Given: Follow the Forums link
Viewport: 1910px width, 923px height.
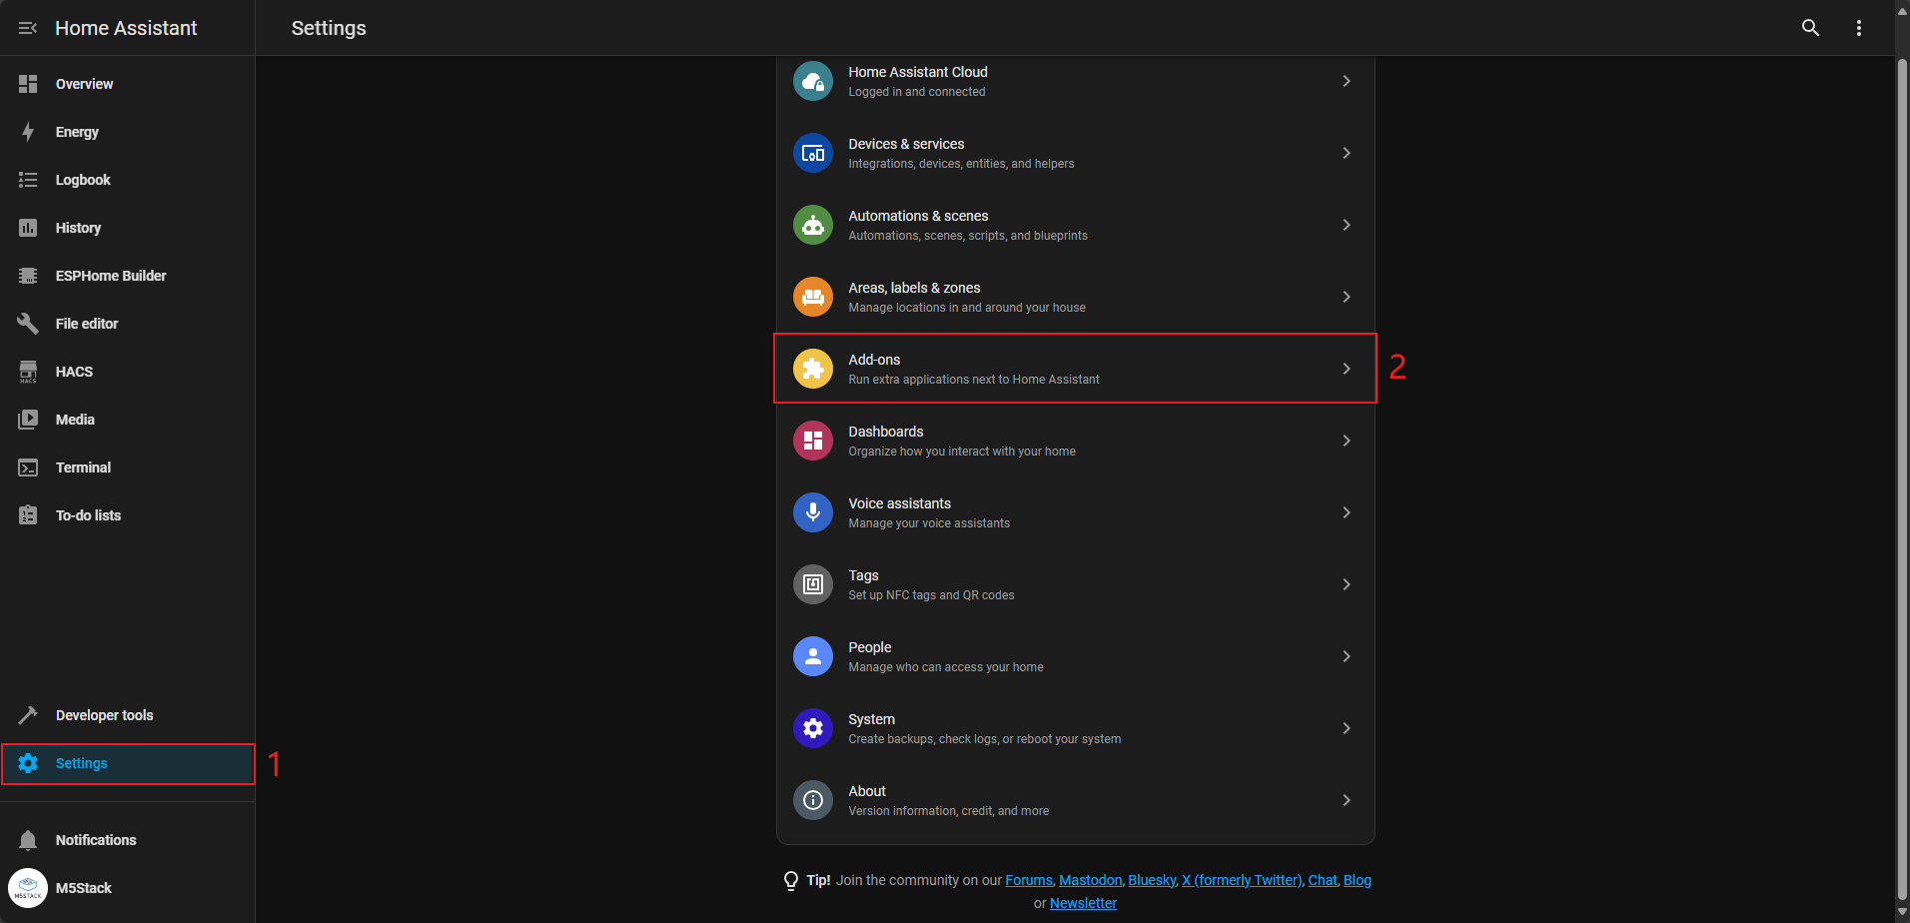Looking at the screenshot, I should pos(1029,880).
